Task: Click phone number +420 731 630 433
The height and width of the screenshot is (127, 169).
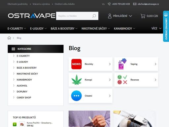Action: pyautogui.click(x=121, y=4)
